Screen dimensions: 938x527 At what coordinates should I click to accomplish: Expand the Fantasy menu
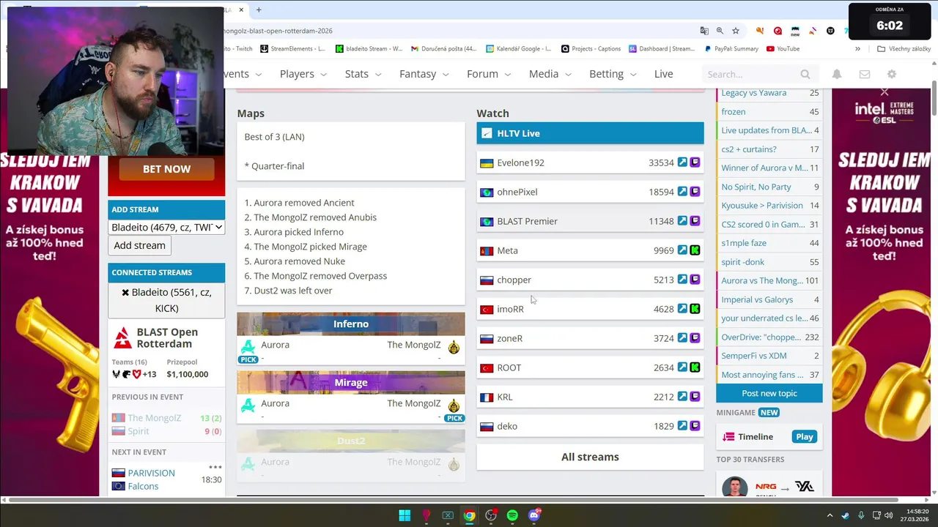[424, 74]
